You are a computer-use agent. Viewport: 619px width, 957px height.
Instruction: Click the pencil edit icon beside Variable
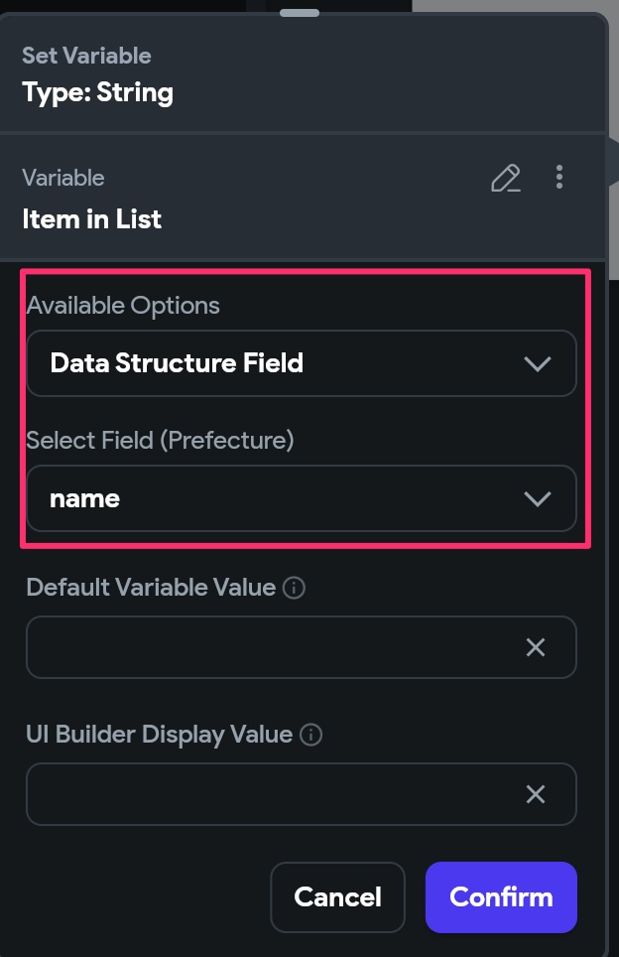pos(506,179)
